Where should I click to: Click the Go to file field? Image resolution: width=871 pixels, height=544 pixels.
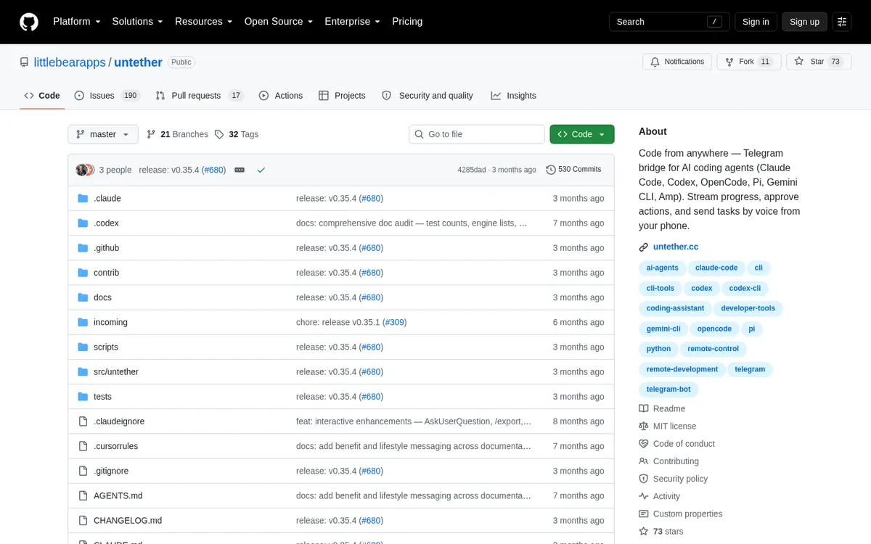point(477,134)
